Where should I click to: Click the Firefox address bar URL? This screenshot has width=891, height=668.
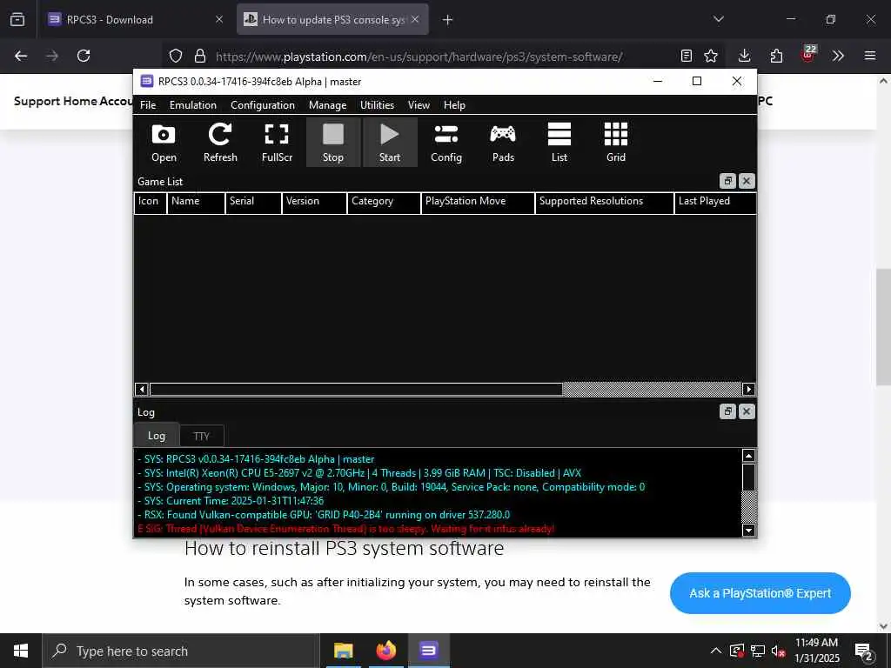click(419, 57)
